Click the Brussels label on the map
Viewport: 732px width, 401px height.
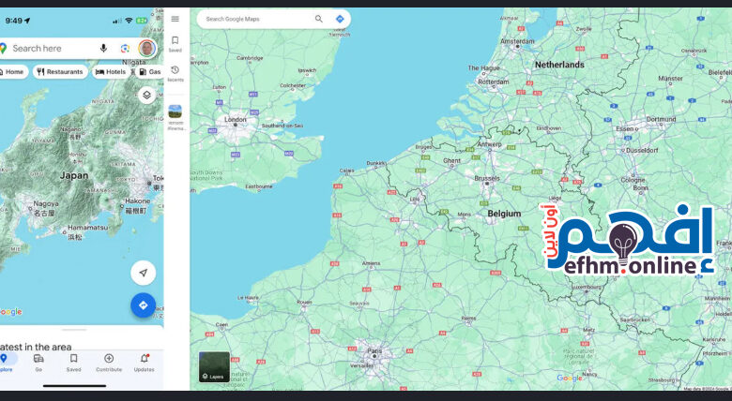tap(487, 178)
